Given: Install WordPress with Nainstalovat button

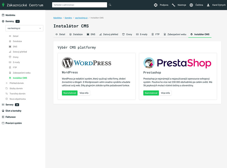Looking at the screenshot, I should click(x=70, y=93).
